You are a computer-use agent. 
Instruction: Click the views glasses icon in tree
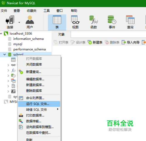[x=13, y=65]
